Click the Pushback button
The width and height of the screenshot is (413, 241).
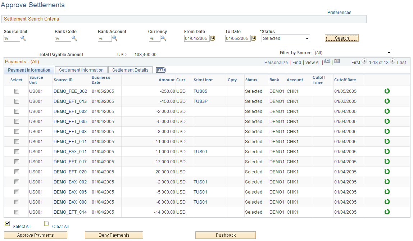(x=226, y=235)
